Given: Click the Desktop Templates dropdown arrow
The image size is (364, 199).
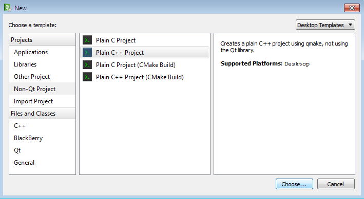Looking at the screenshot, I should tap(350, 25).
